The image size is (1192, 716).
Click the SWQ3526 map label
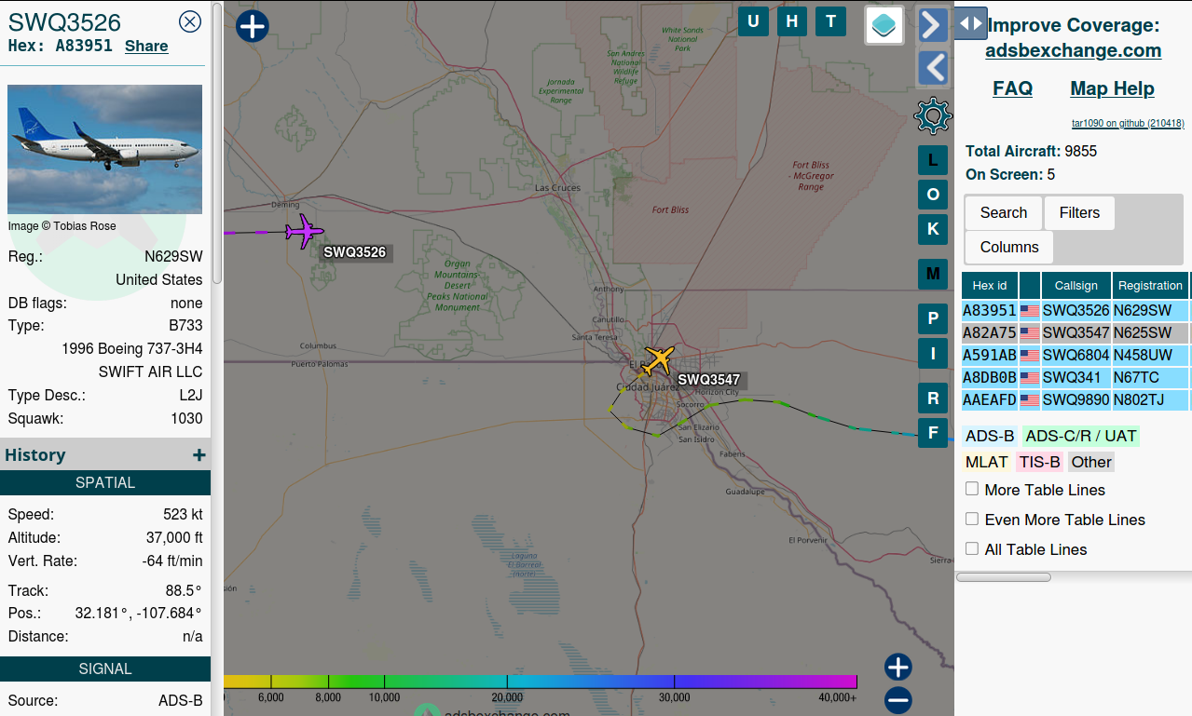354,252
